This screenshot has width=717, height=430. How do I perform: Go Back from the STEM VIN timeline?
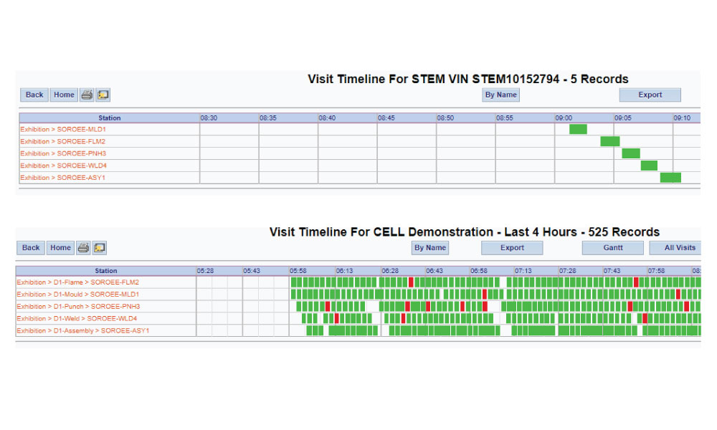click(x=34, y=95)
